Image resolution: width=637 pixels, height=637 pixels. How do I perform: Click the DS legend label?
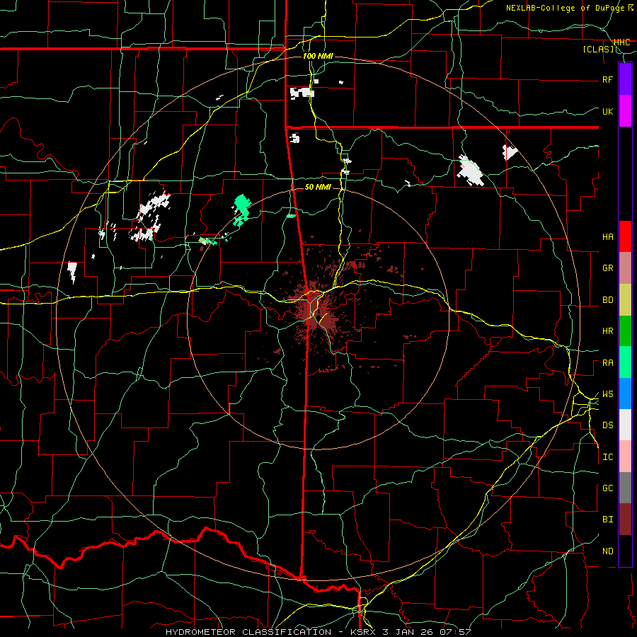pos(607,425)
